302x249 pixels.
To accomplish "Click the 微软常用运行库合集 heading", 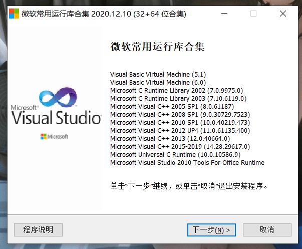I will 157,47.
